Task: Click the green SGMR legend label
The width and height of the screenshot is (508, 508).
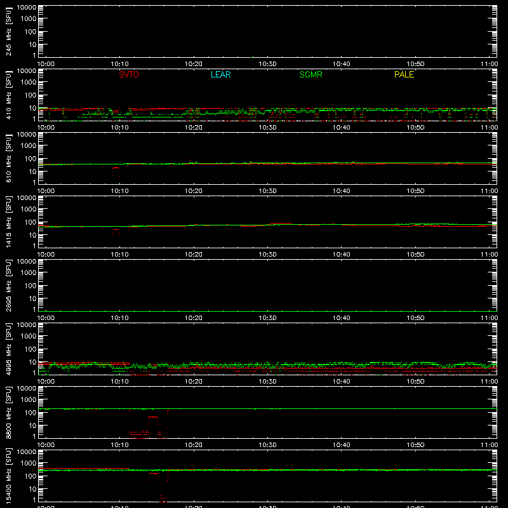Action: 311,74
